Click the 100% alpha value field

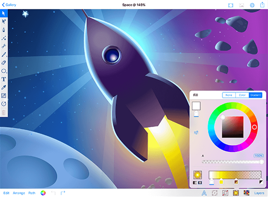259,156
